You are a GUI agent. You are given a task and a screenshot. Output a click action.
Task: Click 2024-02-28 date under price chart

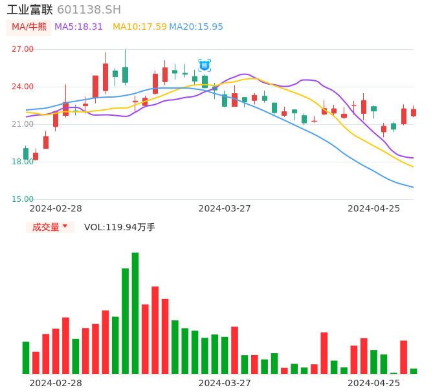[56, 209]
